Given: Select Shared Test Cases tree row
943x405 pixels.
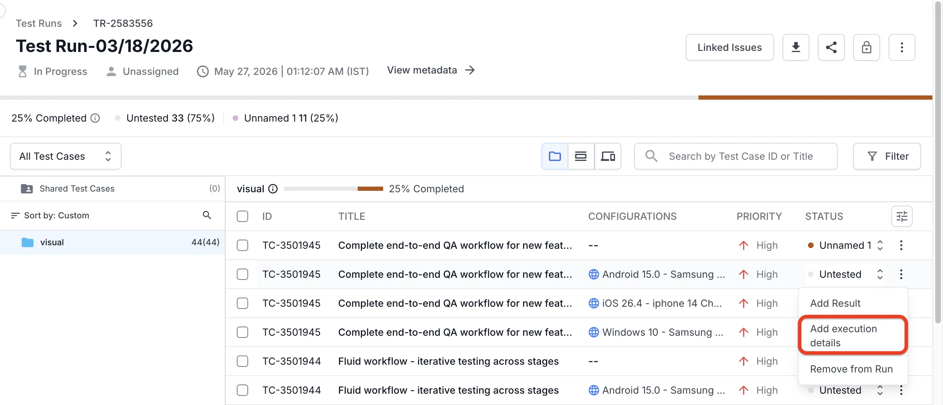Looking at the screenshot, I should [x=112, y=189].
